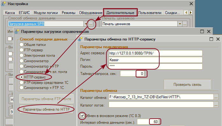
Task: Open settings ellipsis next to Загрузка данных SPR
Action: pos(91,24)
